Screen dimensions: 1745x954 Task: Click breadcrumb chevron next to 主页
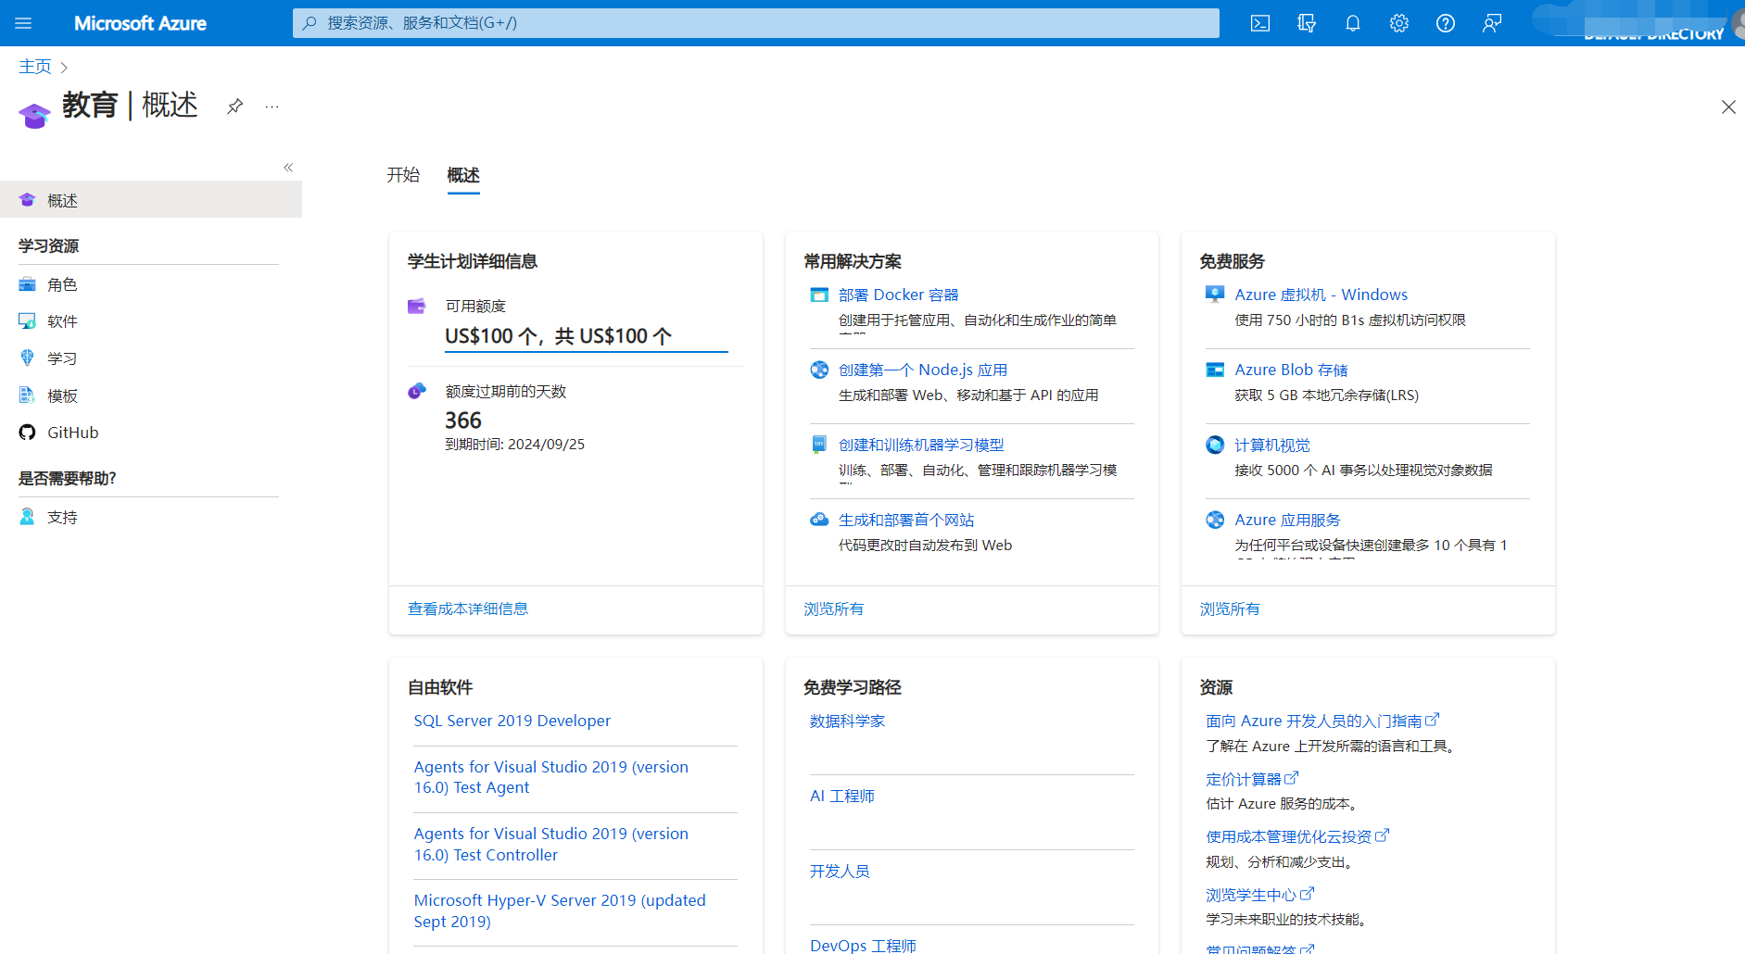64,68
